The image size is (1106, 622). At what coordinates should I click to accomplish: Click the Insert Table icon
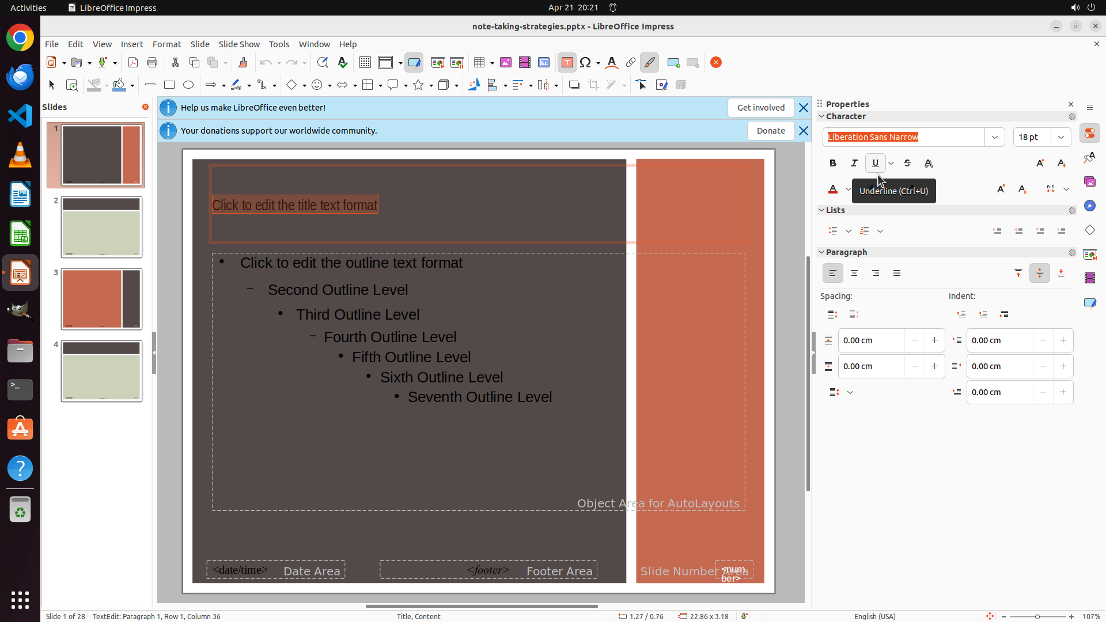pos(479,63)
